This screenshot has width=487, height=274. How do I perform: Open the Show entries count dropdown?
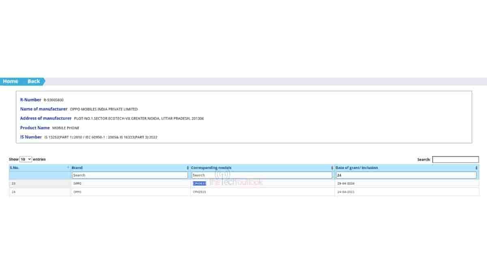coord(26,160)
